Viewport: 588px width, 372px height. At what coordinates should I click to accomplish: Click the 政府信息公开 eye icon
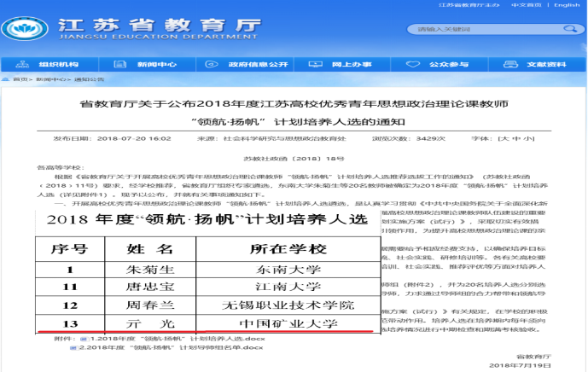click(212, 65)
